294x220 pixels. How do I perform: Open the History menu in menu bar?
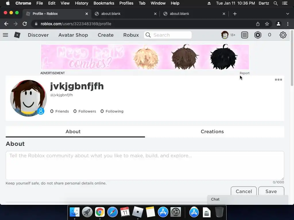(x=82, y=3)
